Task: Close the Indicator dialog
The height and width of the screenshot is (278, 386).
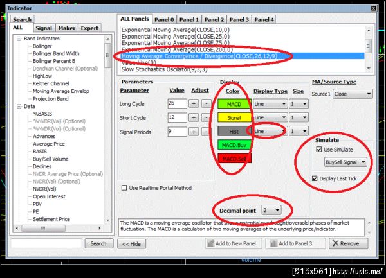Action: pyautogui.click(x=373, y=8)
